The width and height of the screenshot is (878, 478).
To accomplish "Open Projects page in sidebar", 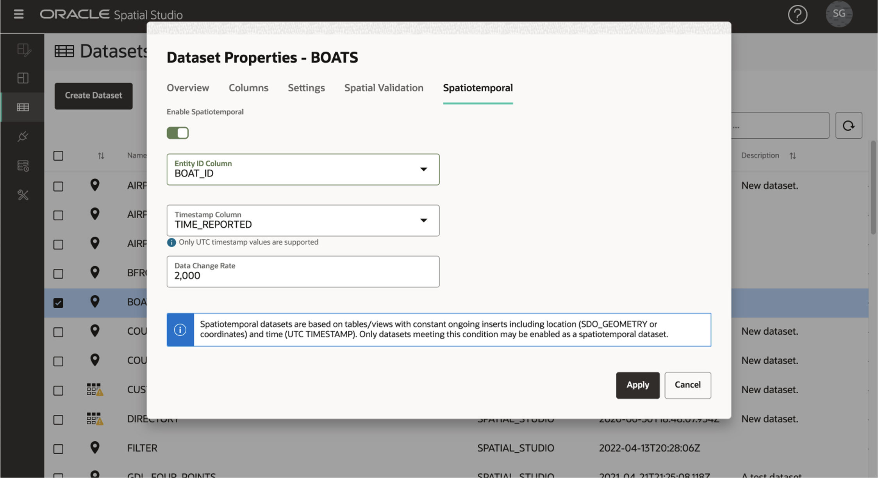I will [23, 78].
